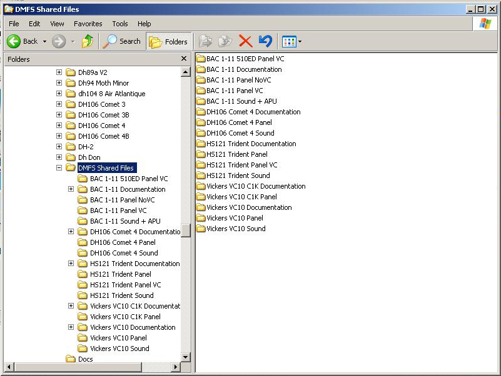Open the Back history dropdown arrow

pos(45,41)
